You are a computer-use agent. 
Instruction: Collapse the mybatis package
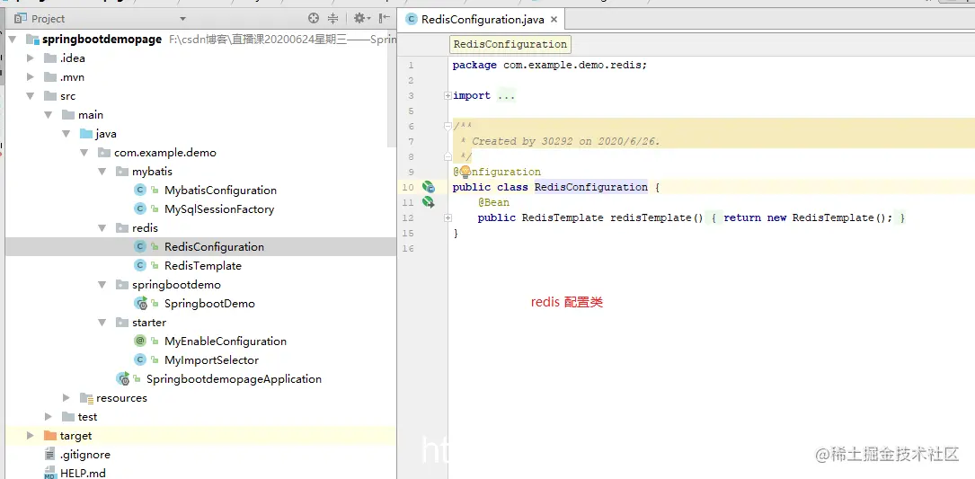tap(102, 172)
